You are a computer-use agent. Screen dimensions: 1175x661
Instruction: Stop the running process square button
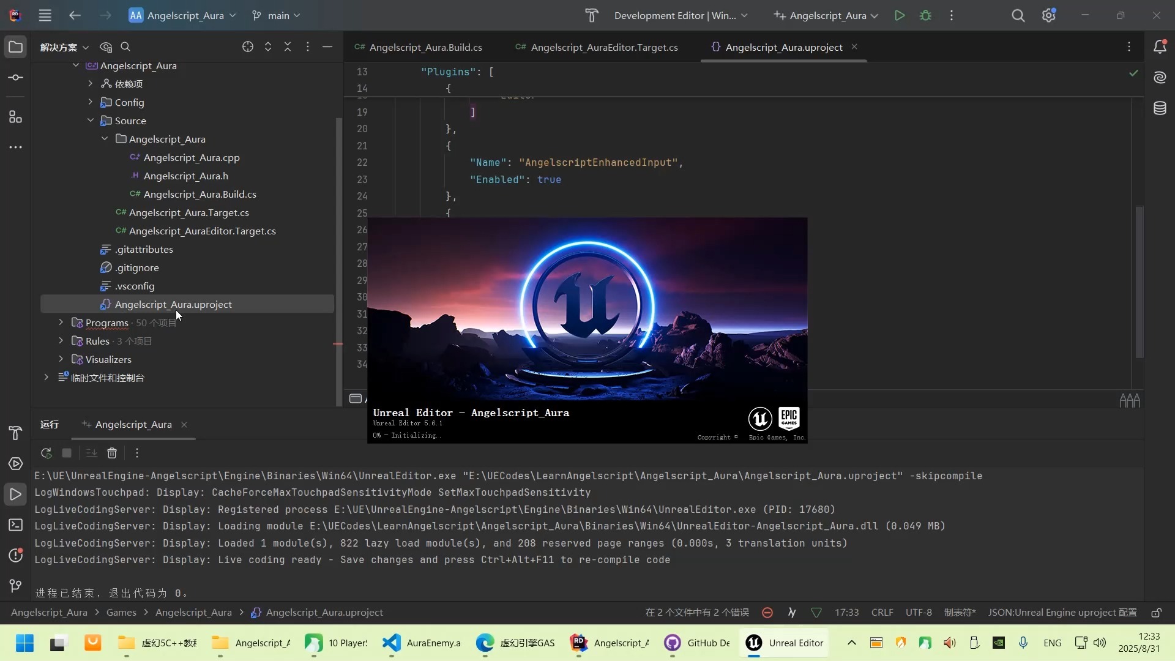click(x=67, y=453)
